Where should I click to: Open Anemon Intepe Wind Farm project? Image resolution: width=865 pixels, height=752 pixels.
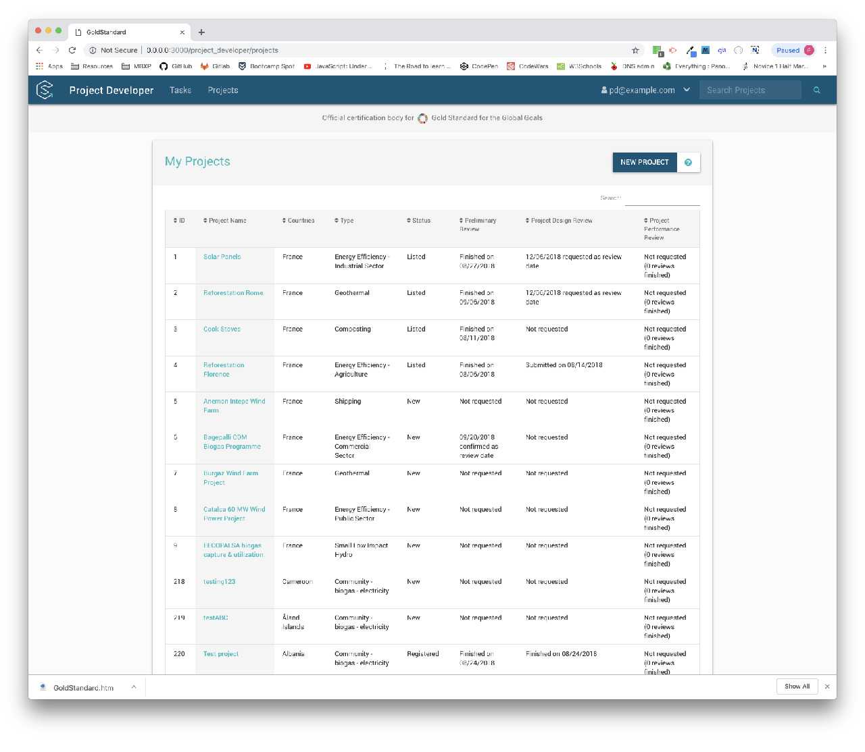[234, 406]
